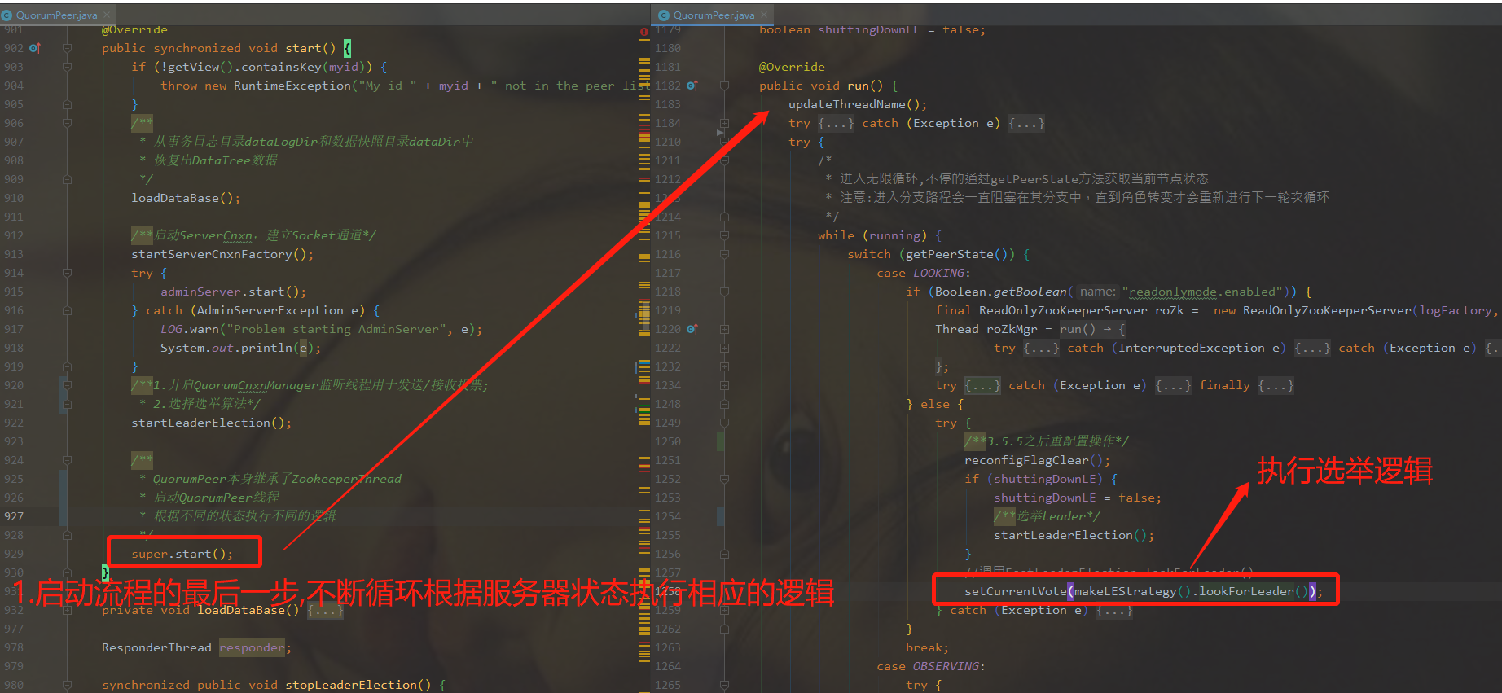Click the left editor's error stripe scrollbar
The width and height of the screenshot is (1502, 693).
click(x=644, y=358)
